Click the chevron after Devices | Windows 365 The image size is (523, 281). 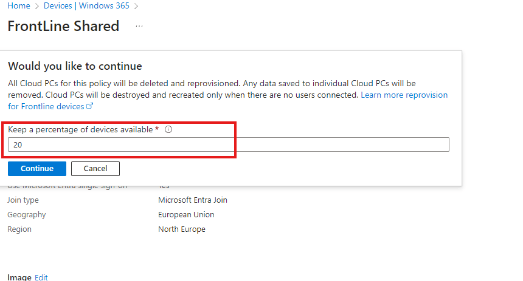[x=136, y=6]
